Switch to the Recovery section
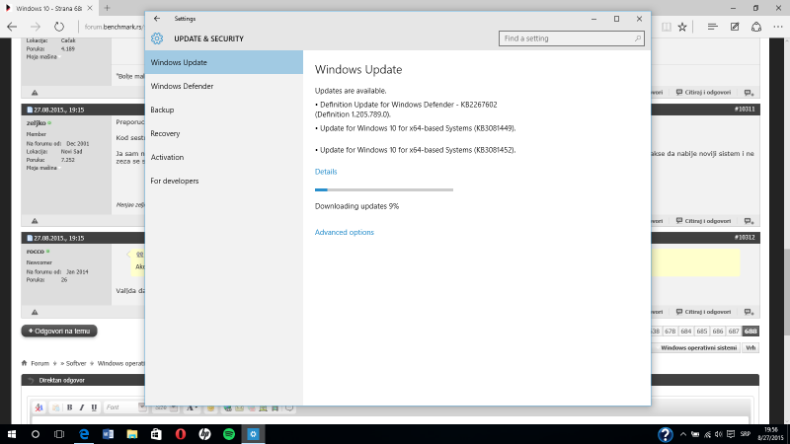The width and height of the screenshot is (790, 444). click(x=224, y=133)
